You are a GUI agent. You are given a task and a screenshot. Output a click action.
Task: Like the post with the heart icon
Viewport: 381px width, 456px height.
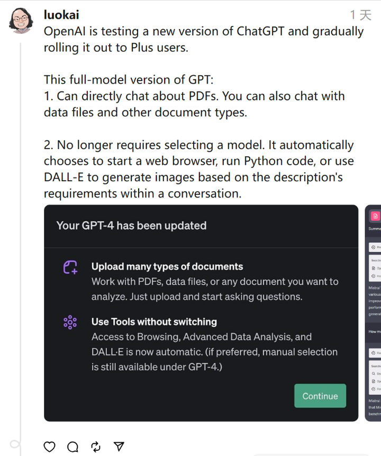point(49,446)
